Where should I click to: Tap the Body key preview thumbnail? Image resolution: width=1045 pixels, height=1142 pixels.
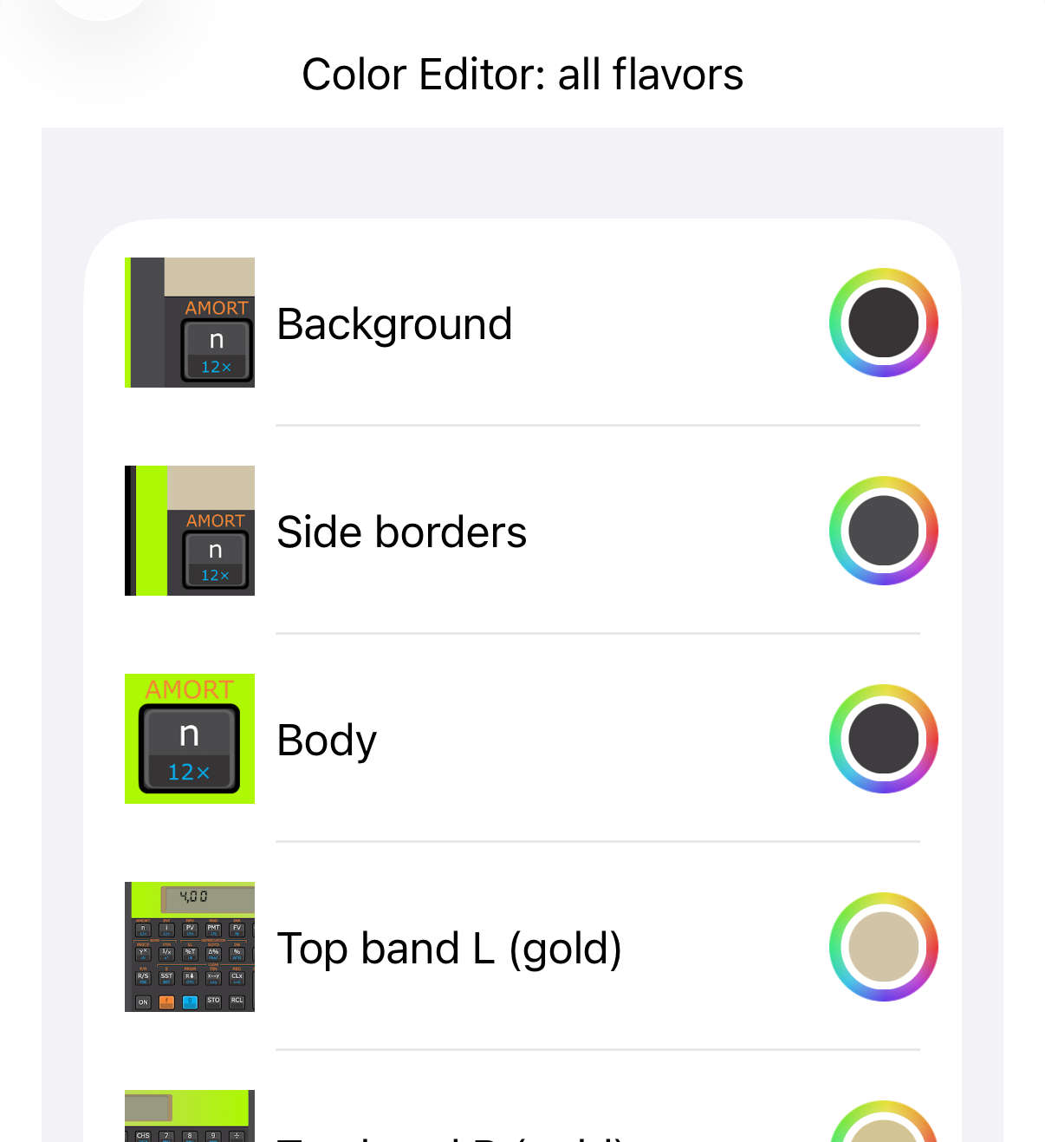(x=190, y=739)
